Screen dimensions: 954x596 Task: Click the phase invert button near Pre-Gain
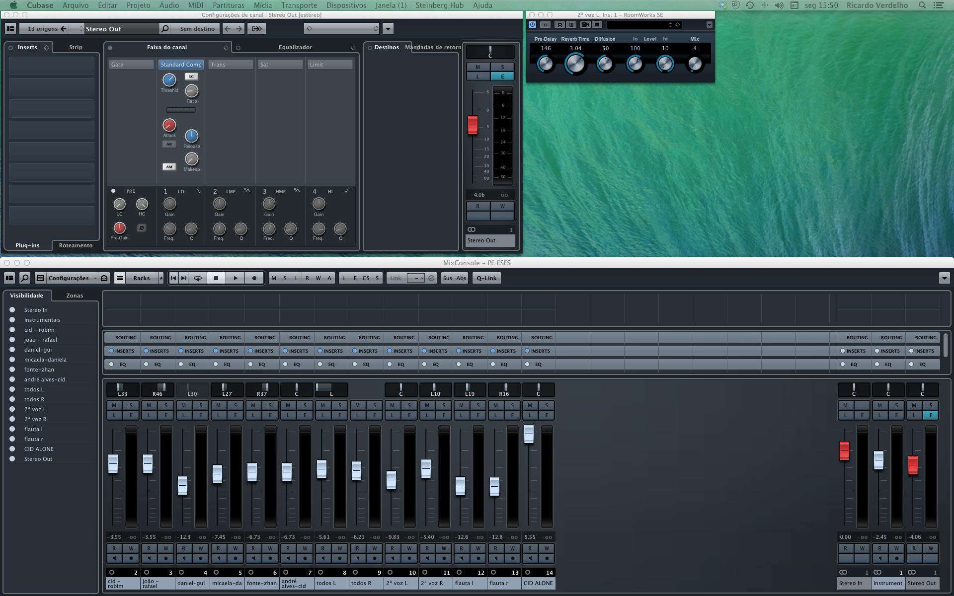142,228
